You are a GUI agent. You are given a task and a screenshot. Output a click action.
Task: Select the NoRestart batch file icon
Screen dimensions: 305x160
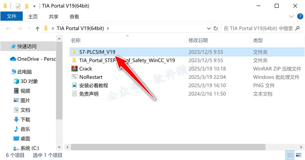[x=74, y=77]
